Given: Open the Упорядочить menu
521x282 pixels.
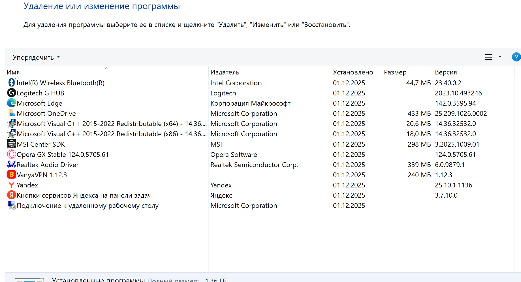Looking at the screenshot, I should tap(36, 57).
